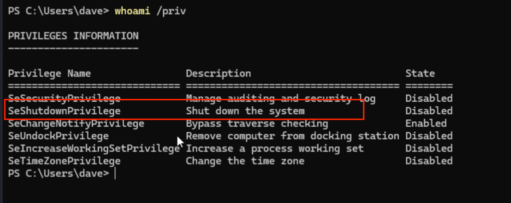Click the Enabled state of SeChangeNotifyPrivilege
The height and width of the screenshot is (203, 511).
[x=426, y=123]
